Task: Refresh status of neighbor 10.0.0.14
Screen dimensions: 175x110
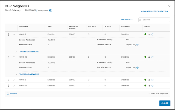Action: pos(152,86)
